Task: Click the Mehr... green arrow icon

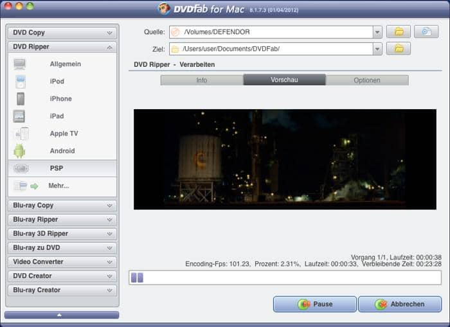Action: tap(34, 186)
